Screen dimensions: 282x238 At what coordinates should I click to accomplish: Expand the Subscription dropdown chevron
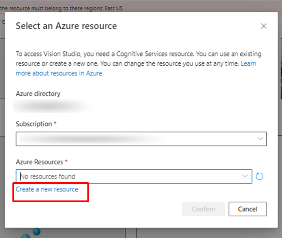[x=260, y=139]
